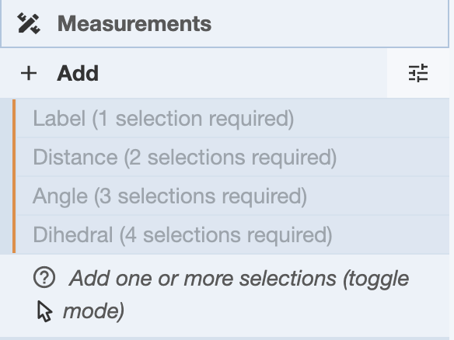
Task: Choose Distance (2 selections required)
Action: coord(233,158)
